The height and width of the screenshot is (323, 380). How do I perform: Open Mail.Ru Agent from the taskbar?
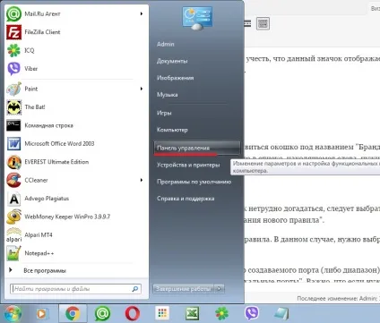click(102, 314)
